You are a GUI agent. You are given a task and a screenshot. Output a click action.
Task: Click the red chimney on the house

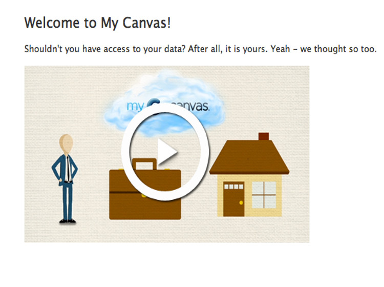(264, 136)
